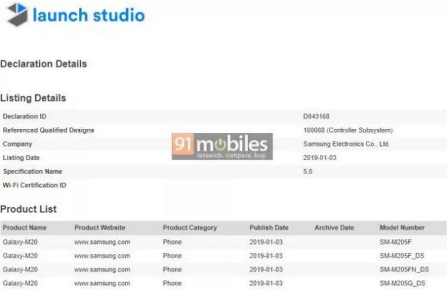
Task: Select Phone category in SM-M205FN_DS row
Action: [172, 269]
